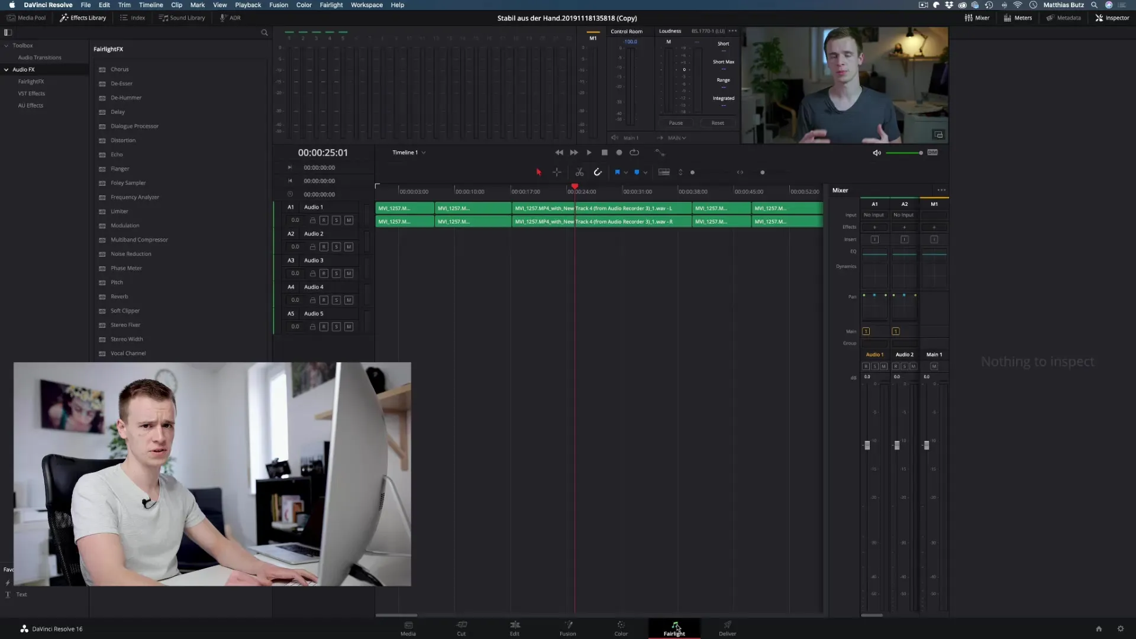Open project settings gear icon
The height and width of the screenshot is (639, 1136).
[x=1120, y=628]
